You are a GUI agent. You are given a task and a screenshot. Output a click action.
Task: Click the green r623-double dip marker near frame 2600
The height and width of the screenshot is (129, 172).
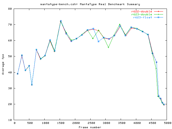93,38
